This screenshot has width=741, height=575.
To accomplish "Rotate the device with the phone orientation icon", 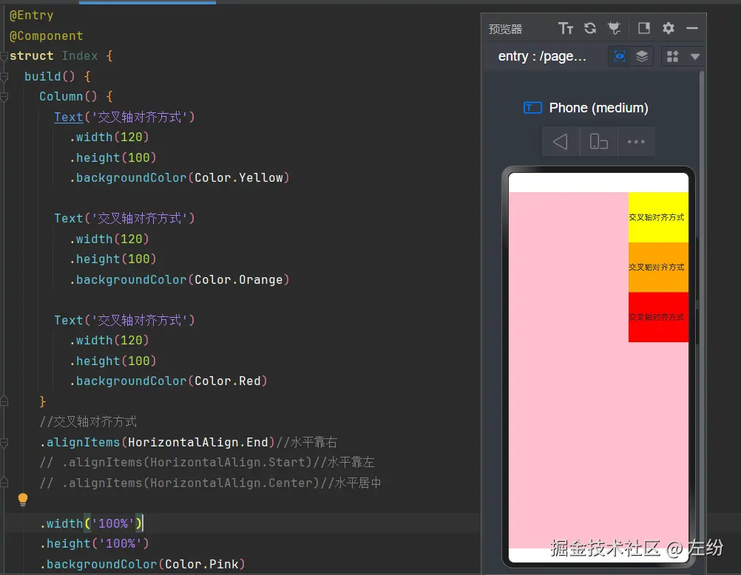I will 598,142.
